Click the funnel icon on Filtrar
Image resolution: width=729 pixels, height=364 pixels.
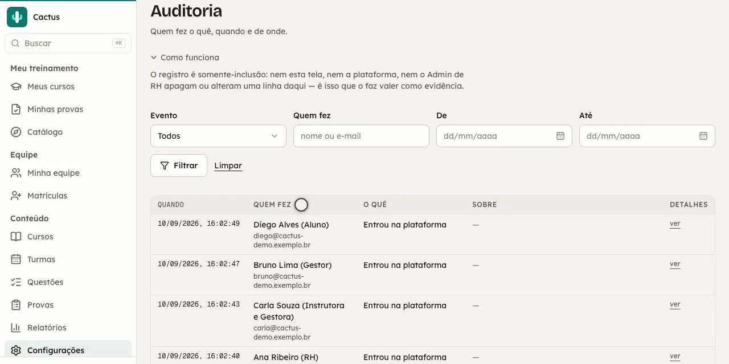pos(165,166)
